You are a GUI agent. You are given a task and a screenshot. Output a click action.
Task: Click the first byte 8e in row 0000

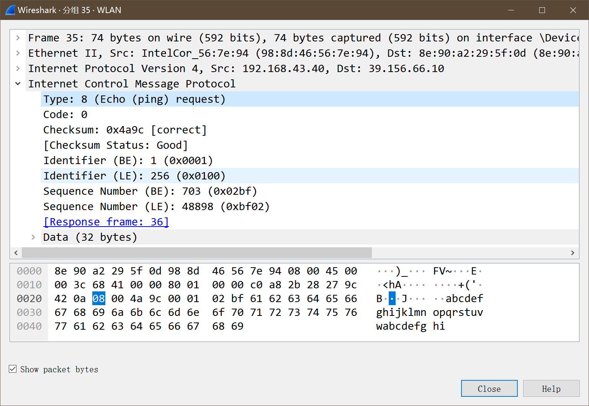coord(61,271)
